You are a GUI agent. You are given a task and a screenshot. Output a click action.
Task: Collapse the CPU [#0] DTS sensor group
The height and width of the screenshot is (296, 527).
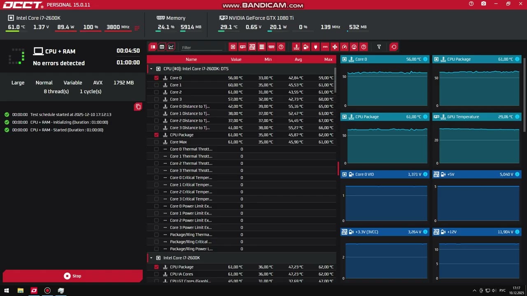[151, 69]
